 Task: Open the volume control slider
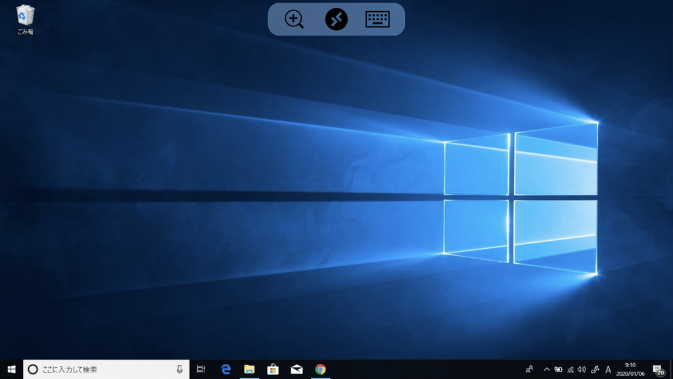tap(581, 370)
